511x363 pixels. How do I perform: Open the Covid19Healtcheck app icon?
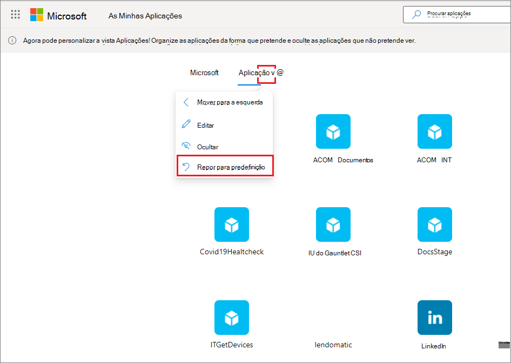(232, 225)
